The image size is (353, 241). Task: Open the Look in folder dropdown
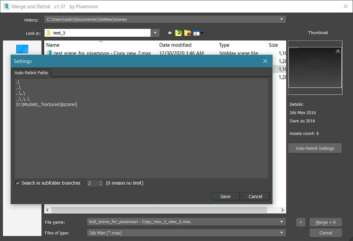point(155,33)
